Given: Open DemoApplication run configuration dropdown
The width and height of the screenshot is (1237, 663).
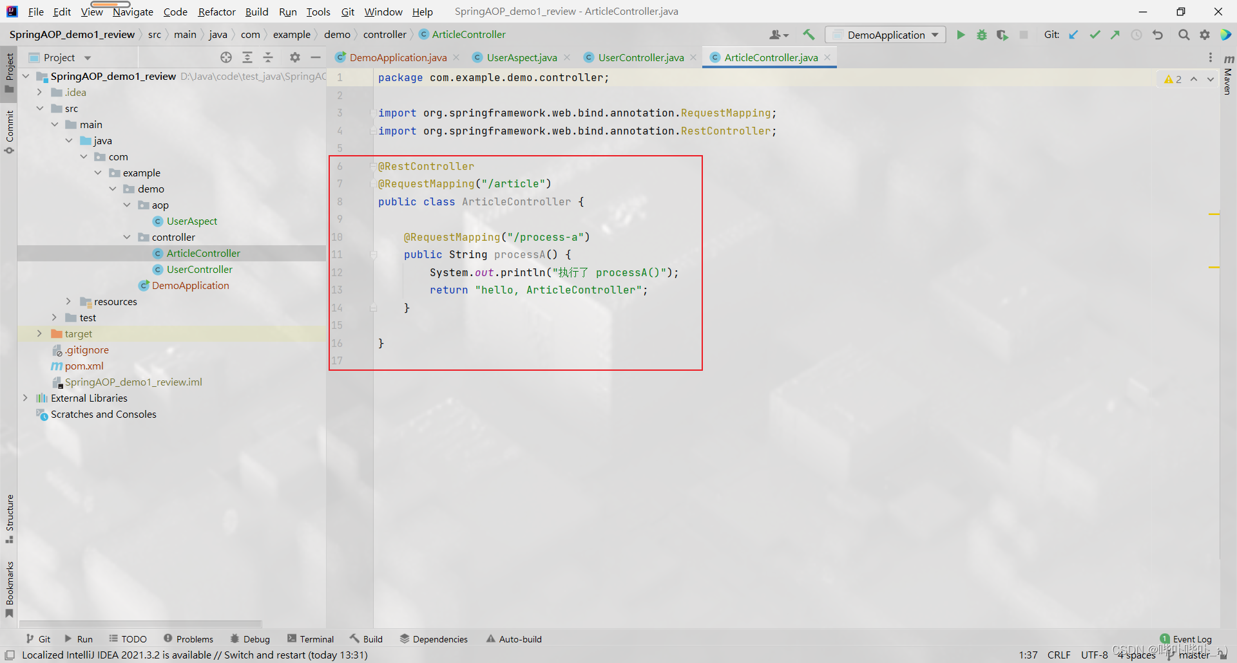Looking at the screenshot, I should pyautogui.click(x=886, y=35).
